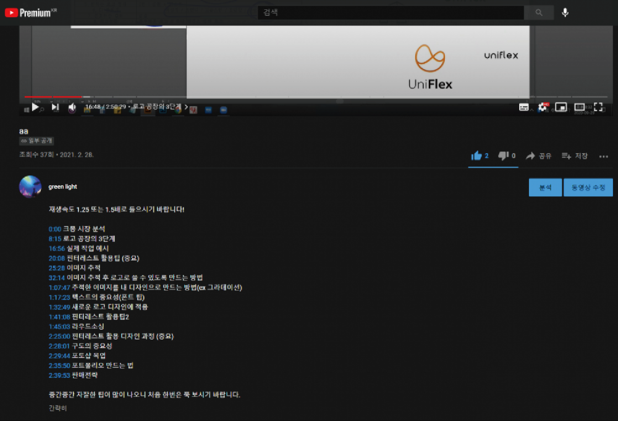
Task: Focus the 검색 search field
Action: [391, 12]
